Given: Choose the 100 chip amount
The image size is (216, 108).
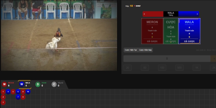Looking at the screenshot, I should (162, 68).
